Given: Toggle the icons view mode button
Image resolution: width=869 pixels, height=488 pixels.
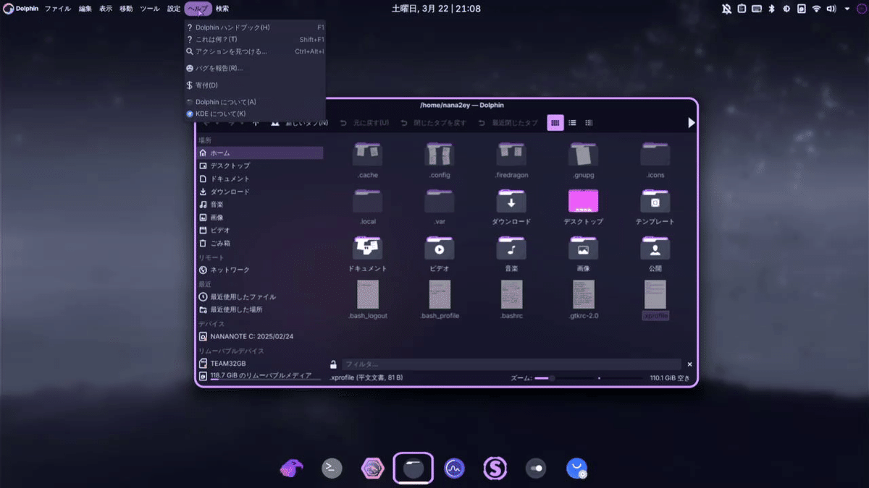Looking at the screenshot, I should pos(555,122).
